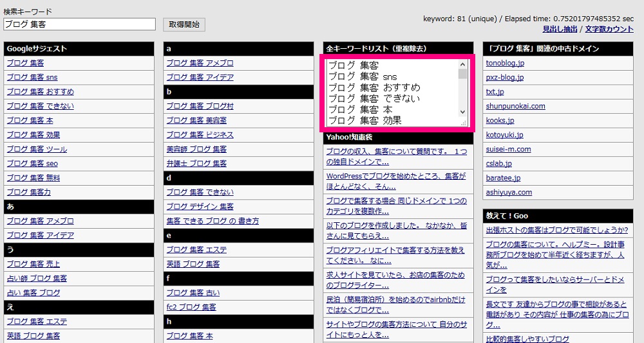Open the サイトやブログの集客方法について question link
644x343 pixels.
coord(396,330)
